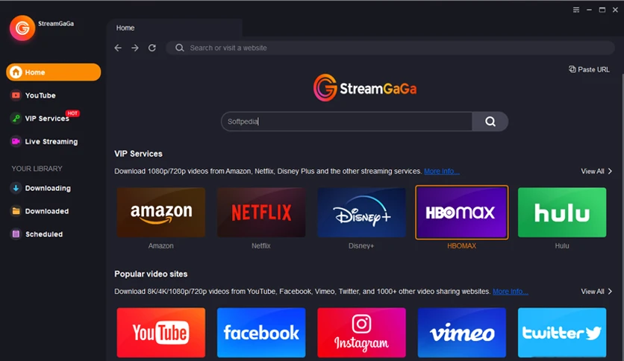
Task: Reload the page with the refresh icon
Action: pyautogui.click(x=152, y=48)
